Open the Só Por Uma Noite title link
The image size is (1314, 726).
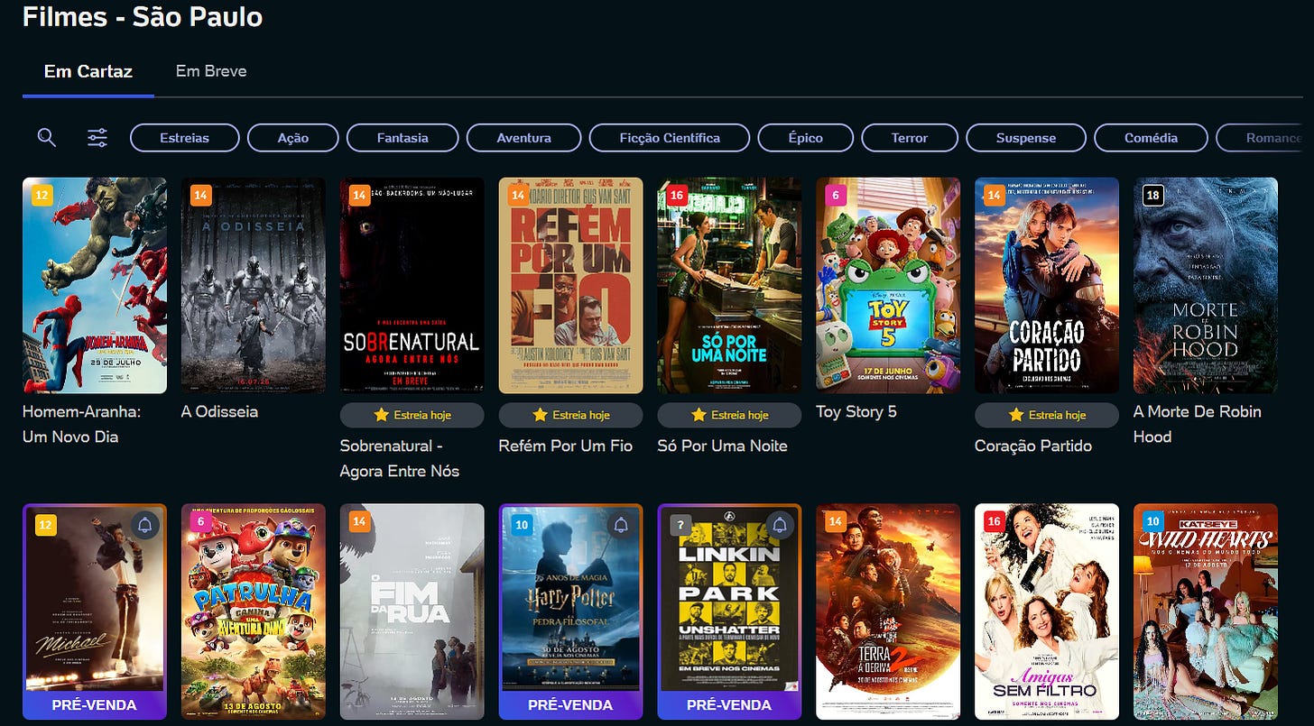(723, 446)
